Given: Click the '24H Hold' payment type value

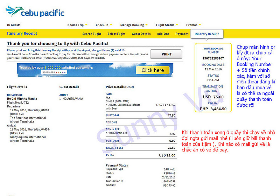Looking at the screenshot, I should (169, 169).
